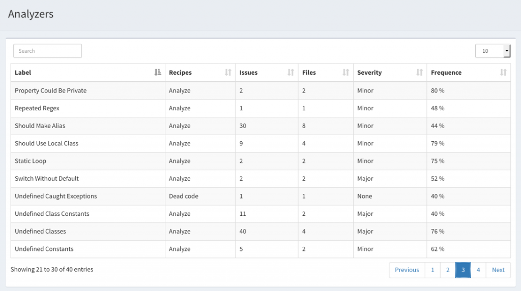Click the Recipes column sort icon
The height and width of the screenshot is (291, 521).
(228, 72)
